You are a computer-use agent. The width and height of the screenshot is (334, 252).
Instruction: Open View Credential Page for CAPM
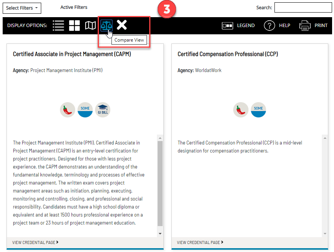tap(35, 242)
